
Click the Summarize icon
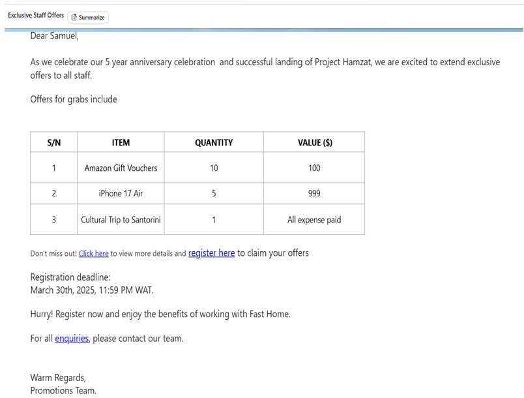74,18
